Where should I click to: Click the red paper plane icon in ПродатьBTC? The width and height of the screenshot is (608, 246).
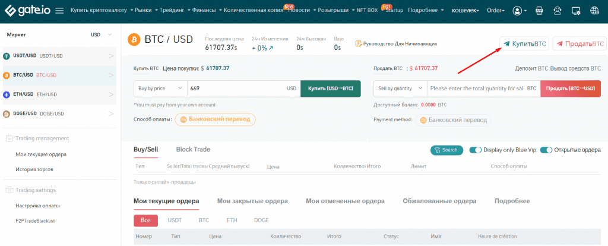(559, 44)
